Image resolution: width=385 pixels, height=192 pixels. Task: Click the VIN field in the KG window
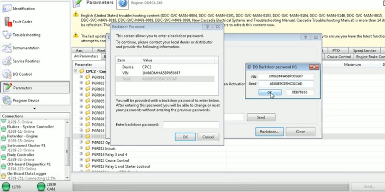286,76
